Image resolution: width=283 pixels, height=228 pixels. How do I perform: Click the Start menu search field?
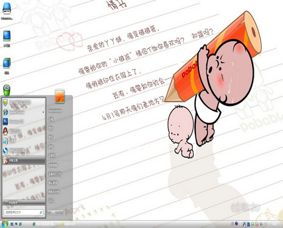point(23,212)
